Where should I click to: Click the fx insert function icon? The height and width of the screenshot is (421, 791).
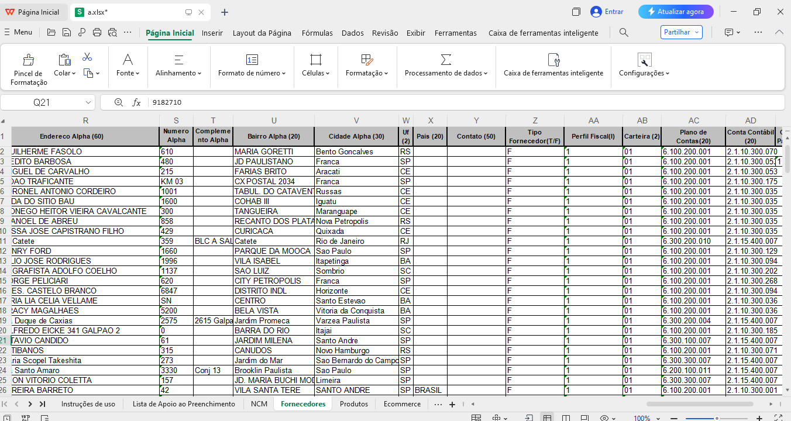point(136,102)
